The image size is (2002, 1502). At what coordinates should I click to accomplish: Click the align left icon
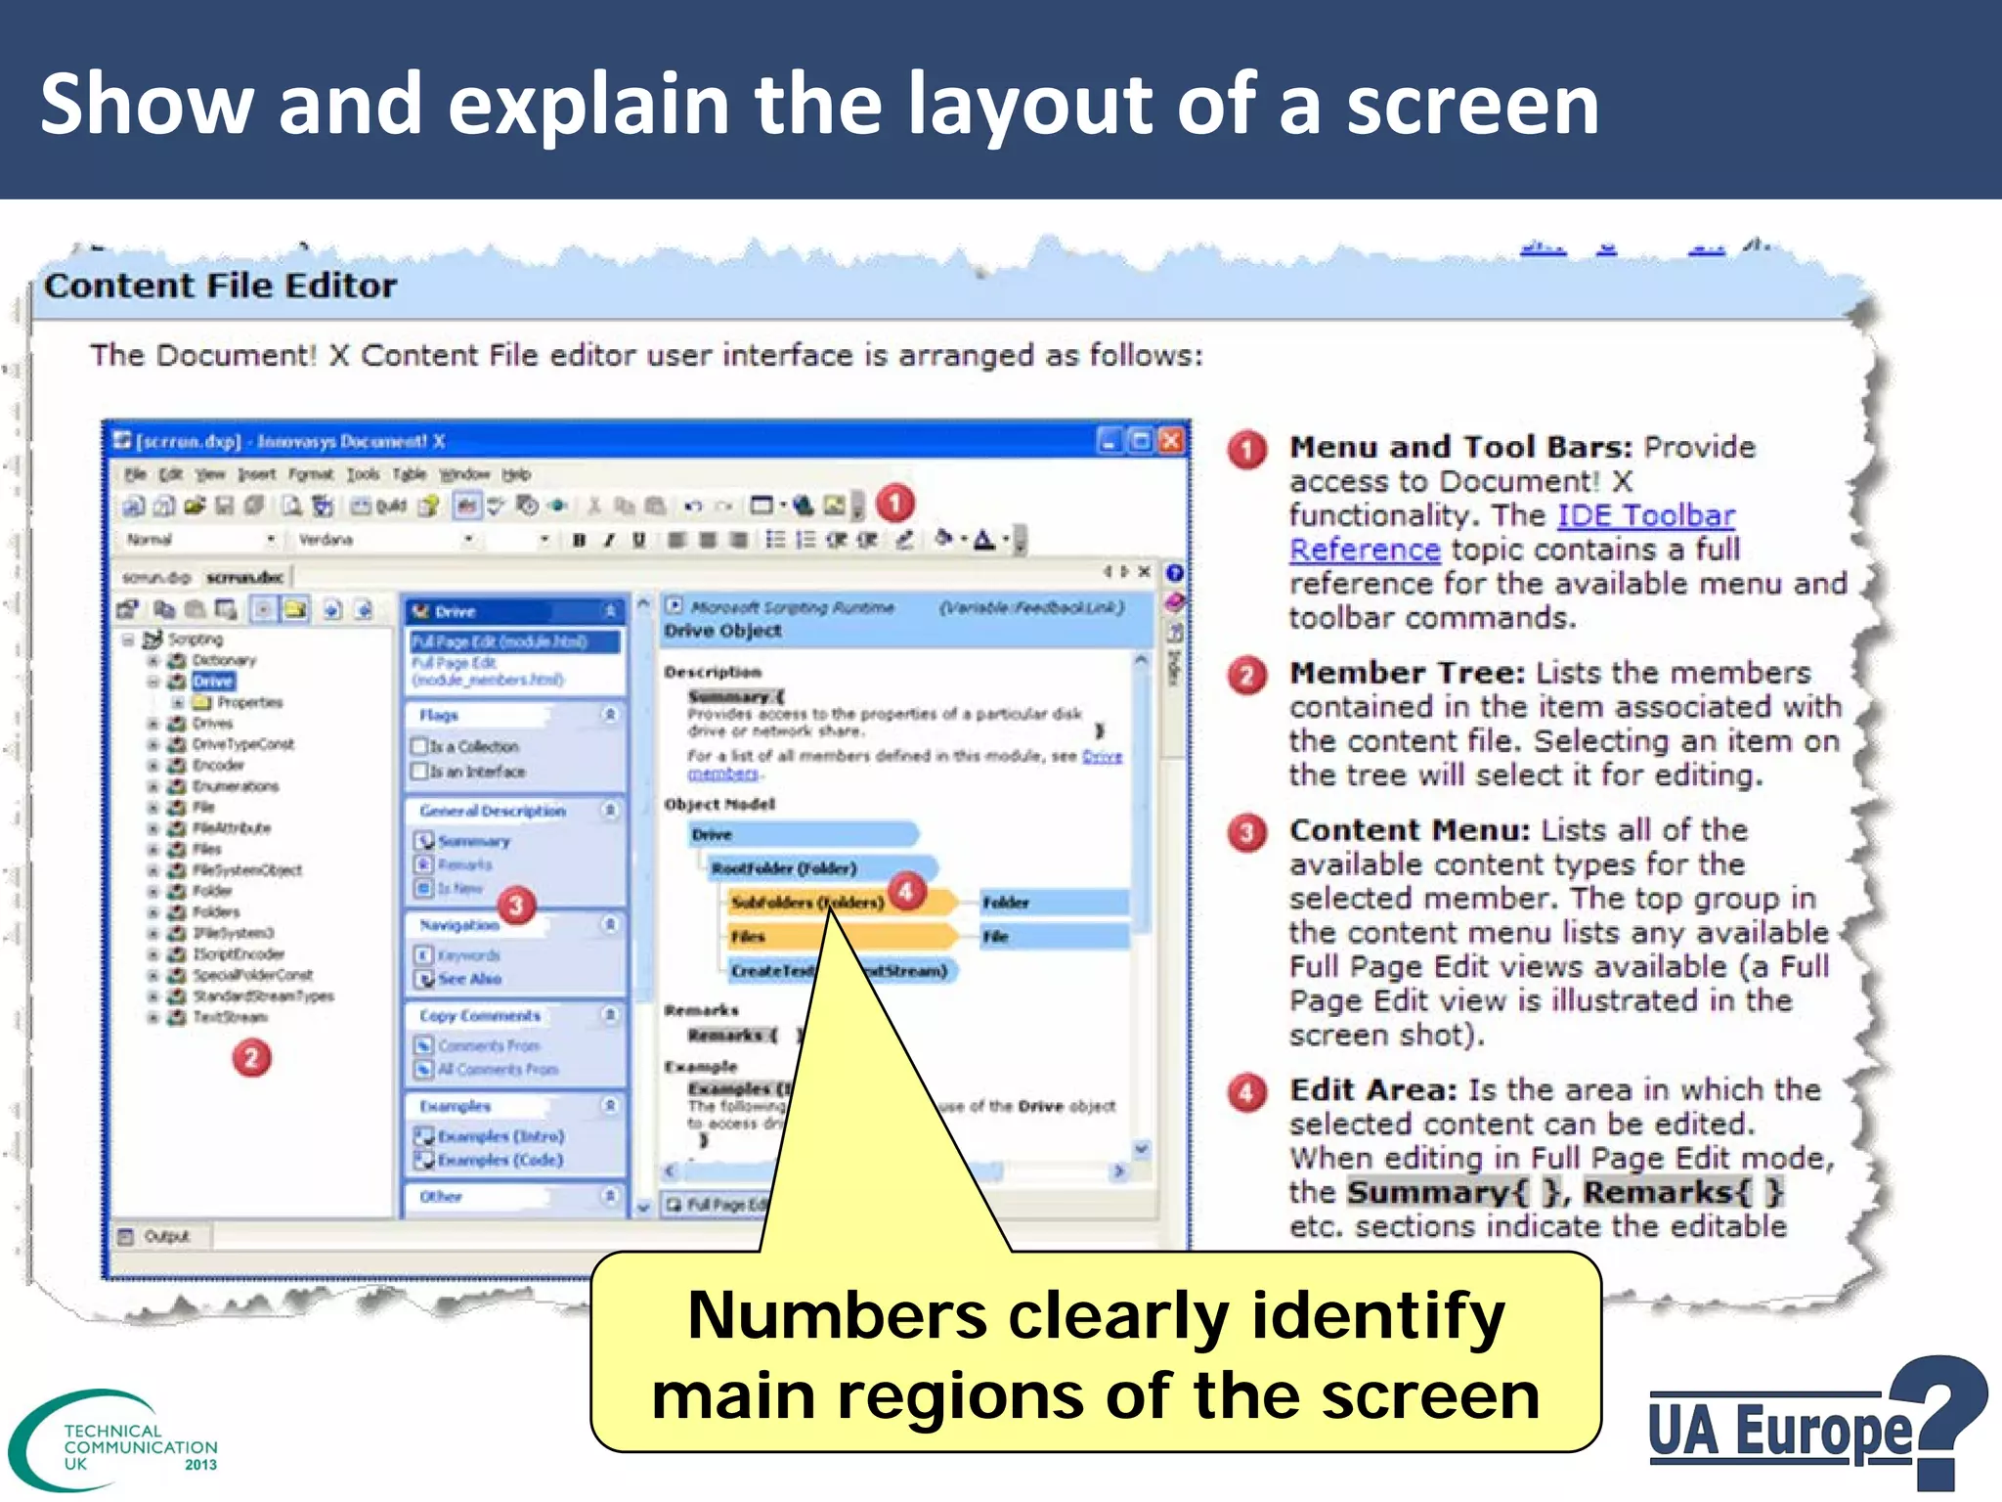(676, 540)
